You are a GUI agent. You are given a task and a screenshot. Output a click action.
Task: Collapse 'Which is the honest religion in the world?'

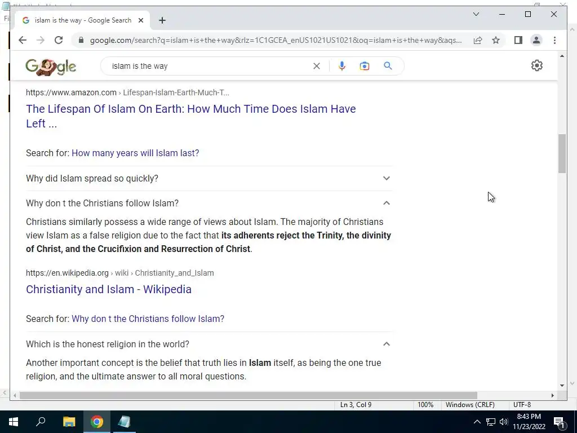[209, 344]
